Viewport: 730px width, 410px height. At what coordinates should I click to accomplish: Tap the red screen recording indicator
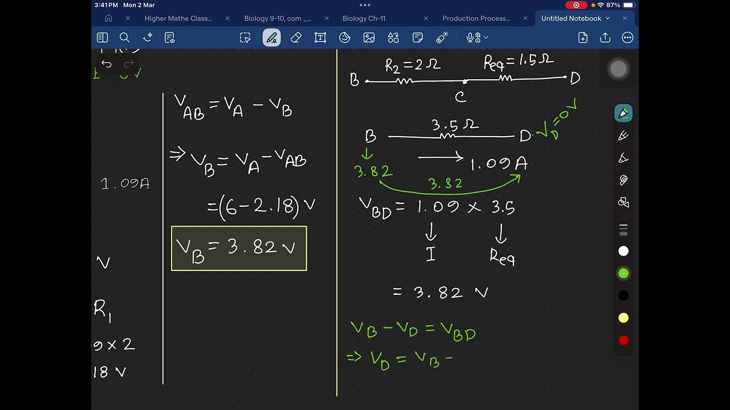click(576, 5)
